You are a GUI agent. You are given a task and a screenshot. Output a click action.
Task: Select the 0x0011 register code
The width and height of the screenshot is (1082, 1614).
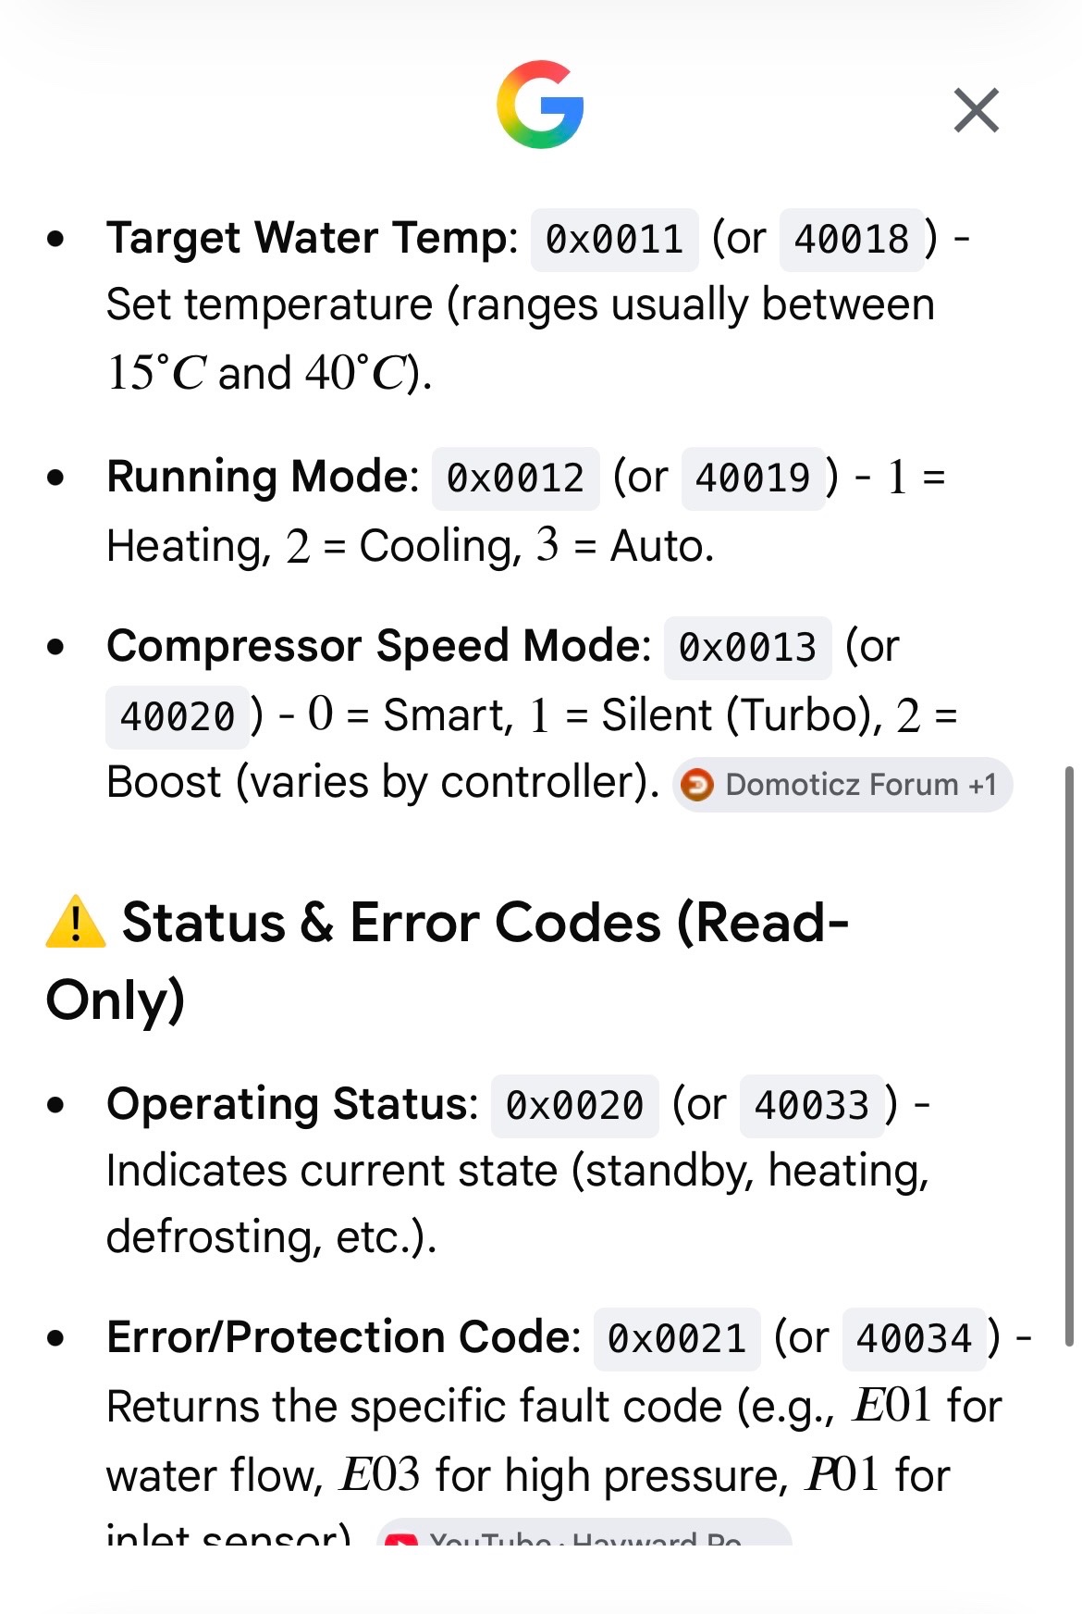click(x=614, y=240)
